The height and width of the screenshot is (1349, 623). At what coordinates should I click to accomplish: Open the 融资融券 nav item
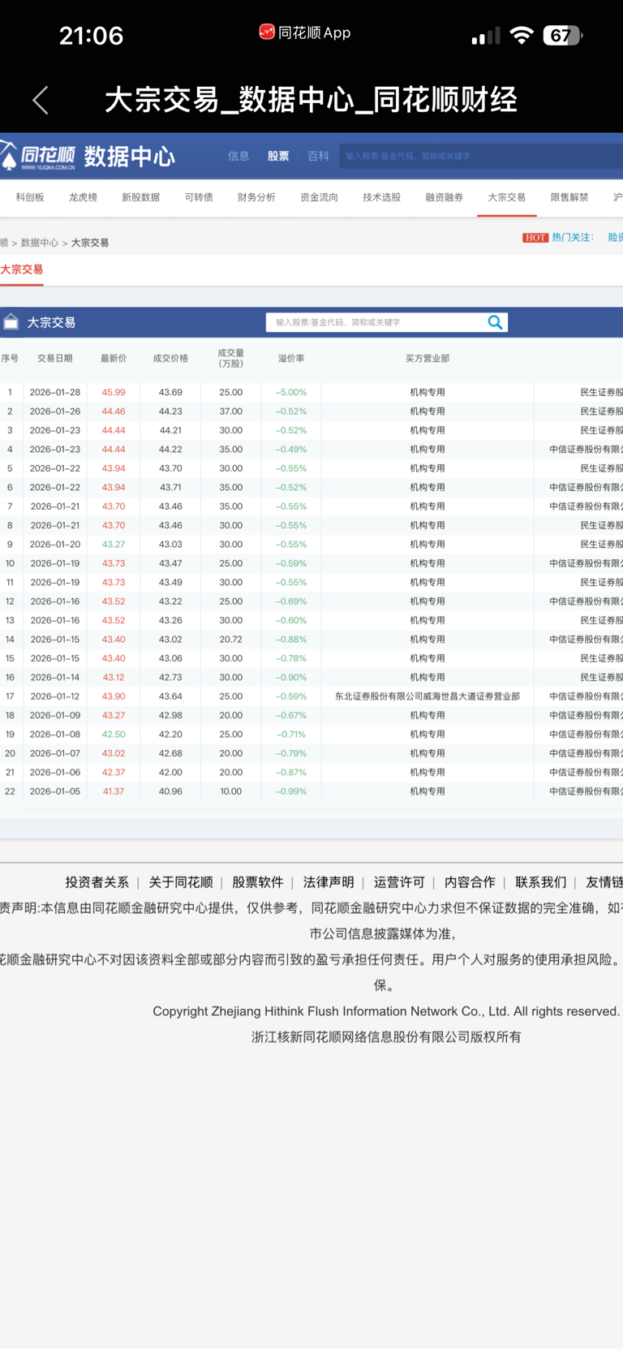[445, 197]
